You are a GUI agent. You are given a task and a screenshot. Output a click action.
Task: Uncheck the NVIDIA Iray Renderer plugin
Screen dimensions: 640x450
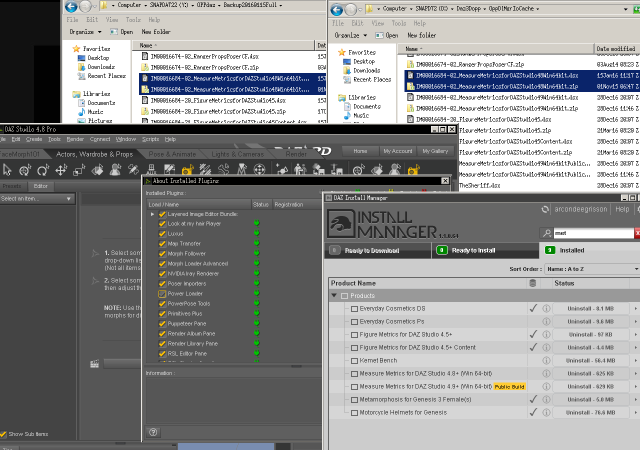point(162,273)
